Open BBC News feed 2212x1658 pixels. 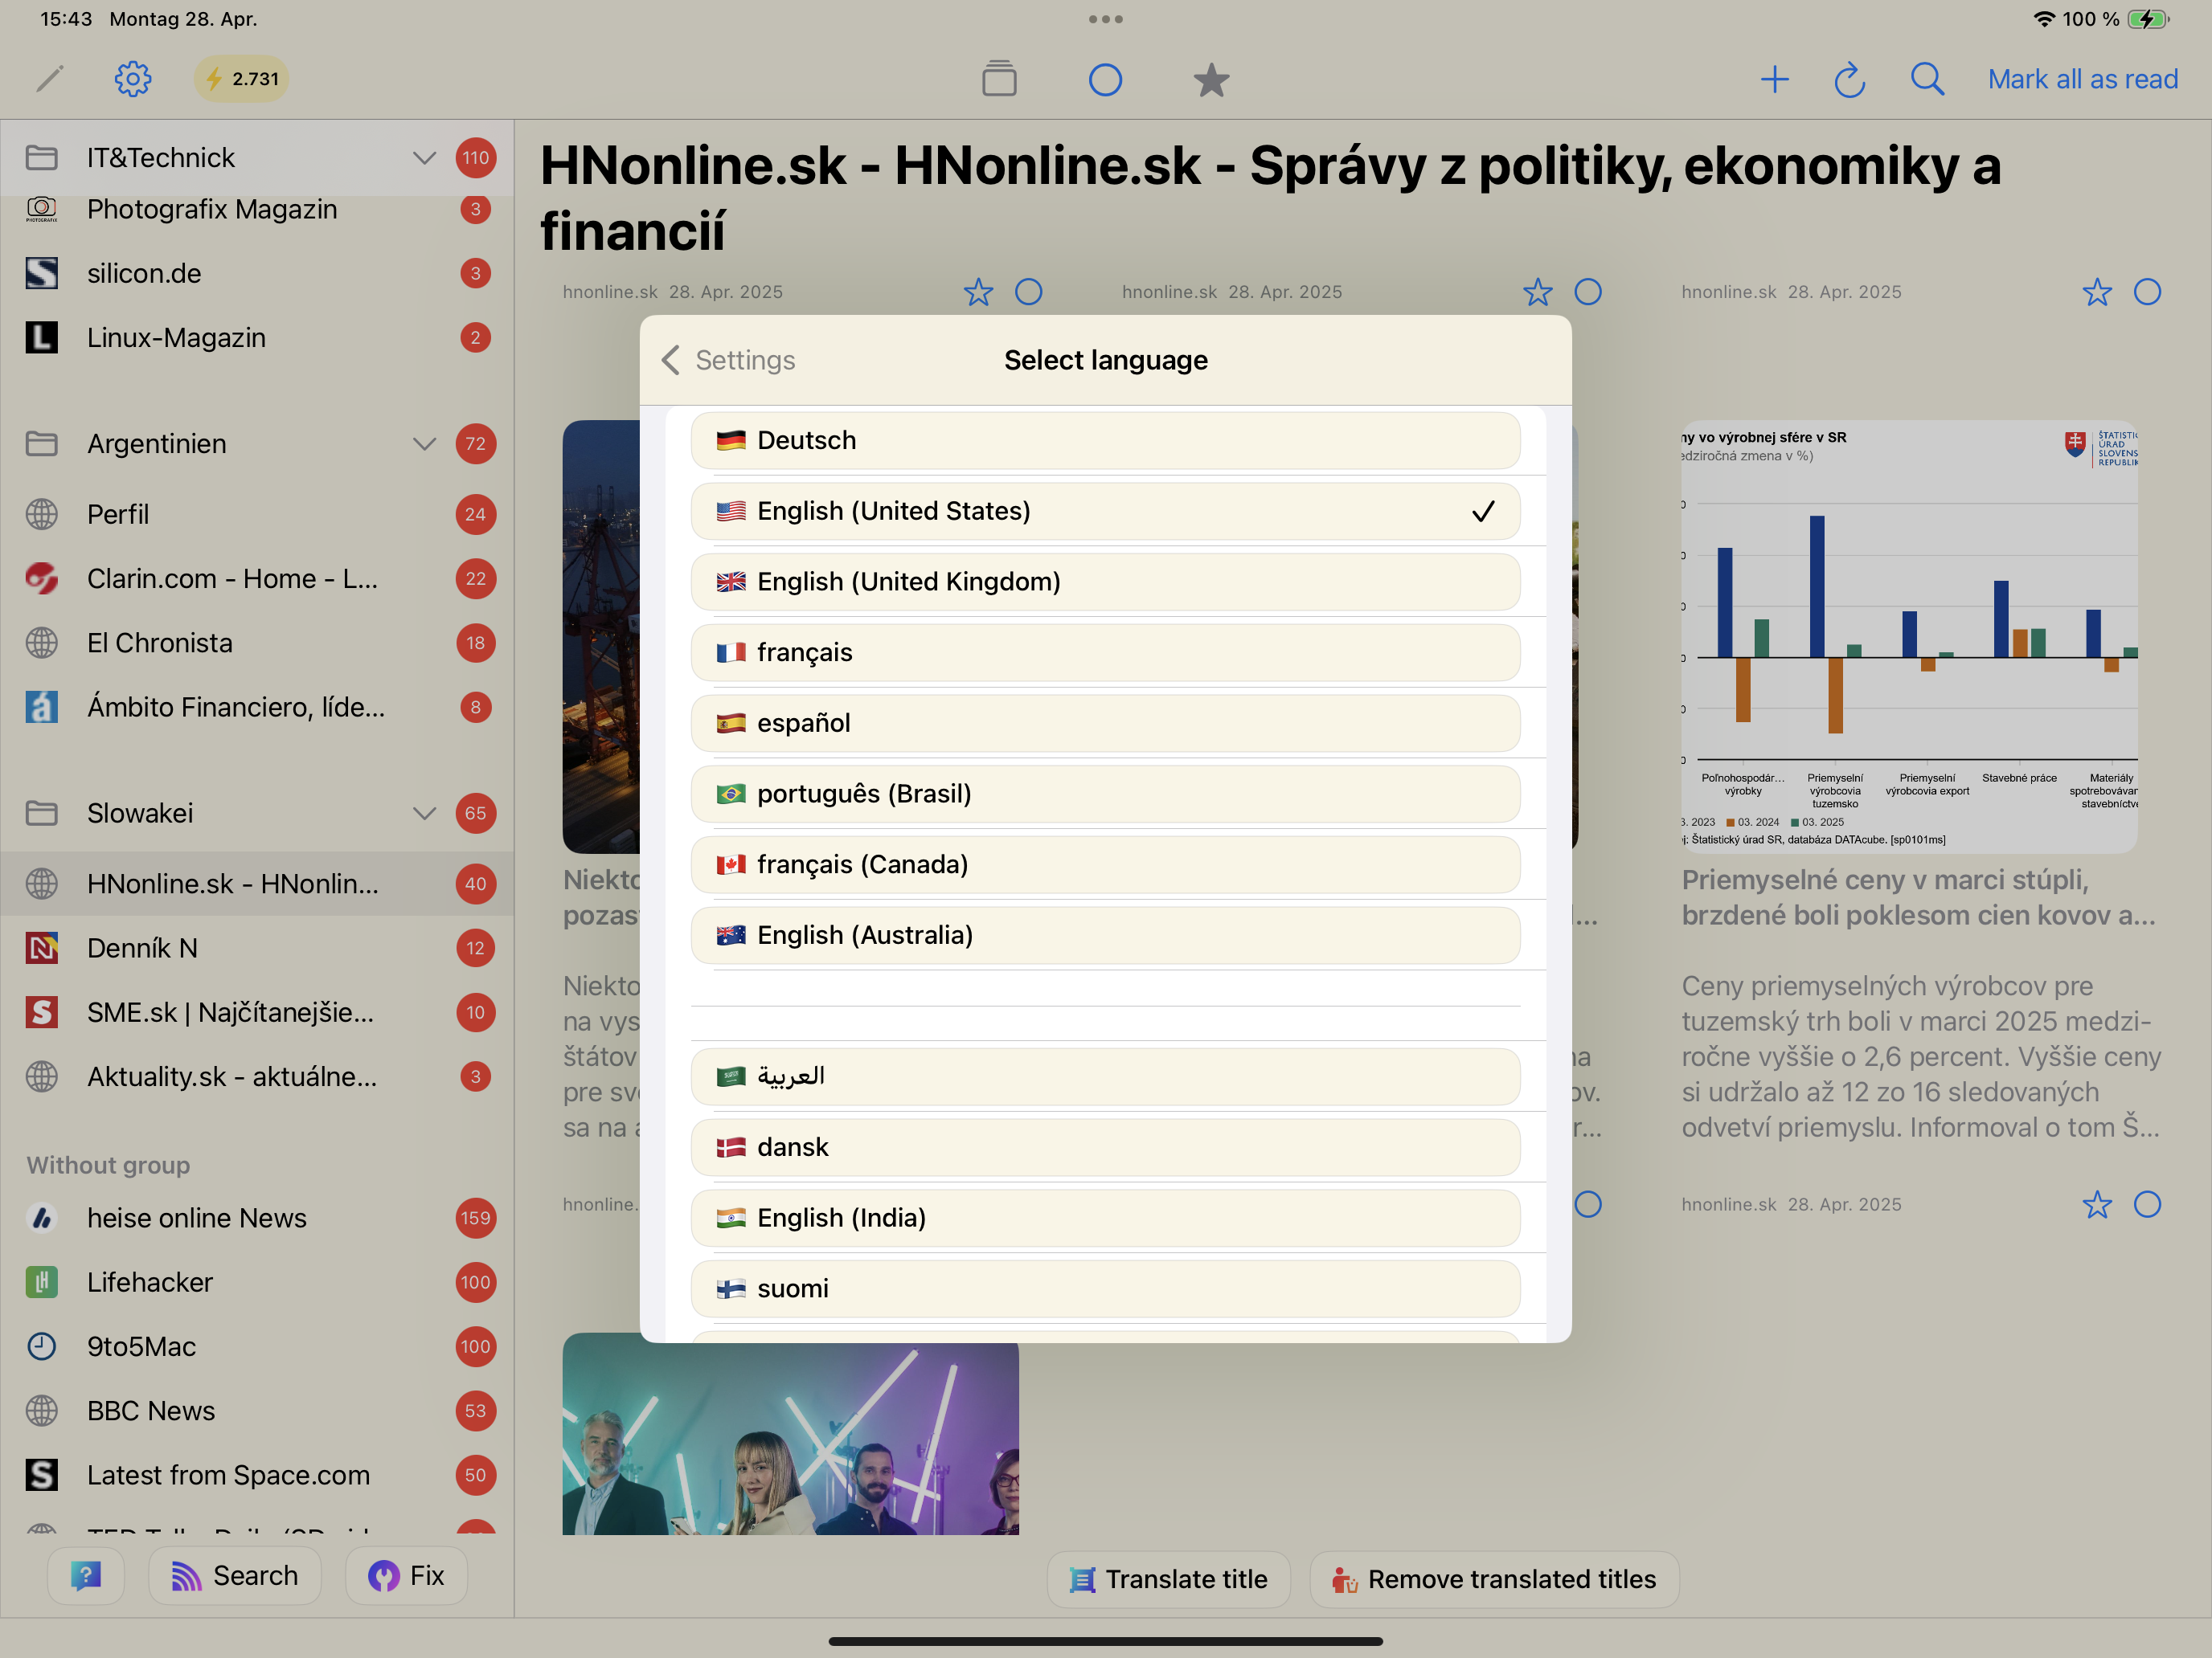pyautogui.click(x=257, y=1411)
